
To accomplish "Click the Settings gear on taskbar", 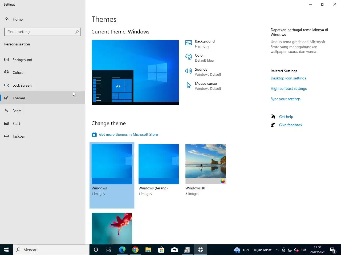I will click(200, 250).
